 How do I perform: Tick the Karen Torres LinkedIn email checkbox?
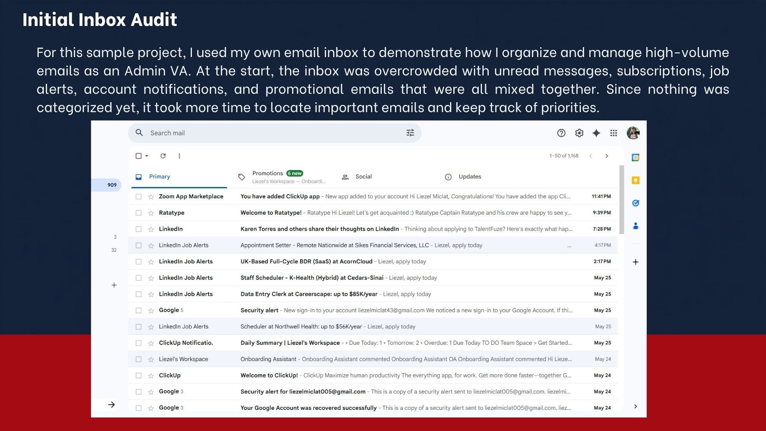[x=138, y=229]
